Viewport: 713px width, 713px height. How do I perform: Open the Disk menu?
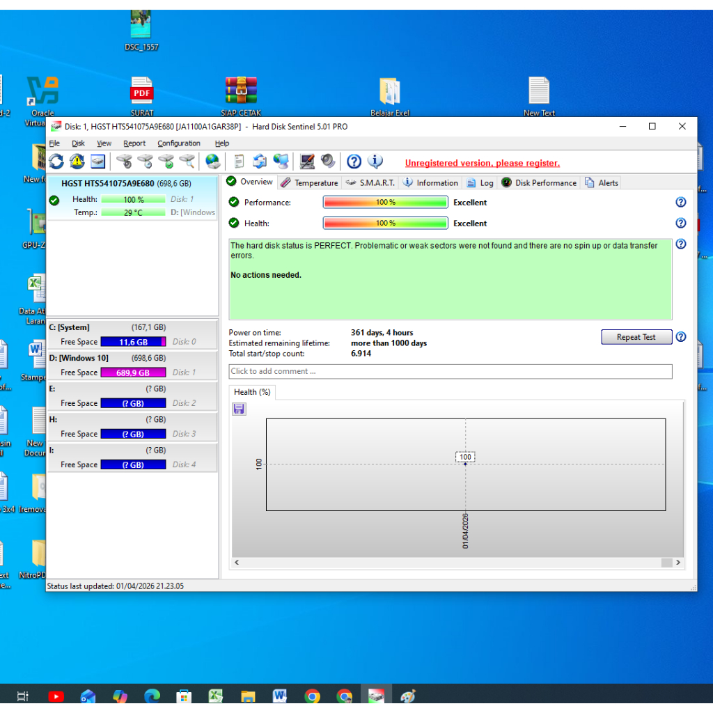[x=78, y=143]
